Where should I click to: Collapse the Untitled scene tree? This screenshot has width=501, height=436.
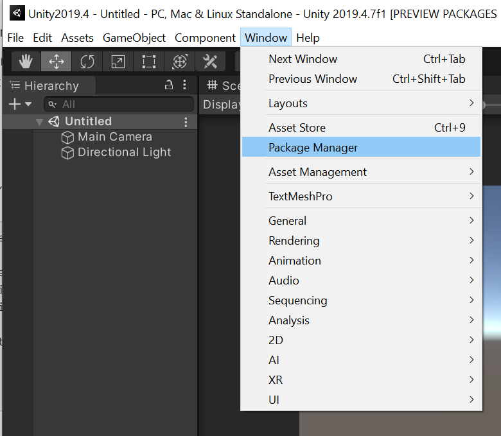point(39,122)
